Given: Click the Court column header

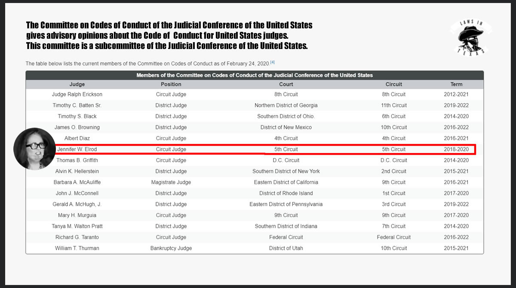Looking at the screenshot, I should pos(286,84).
